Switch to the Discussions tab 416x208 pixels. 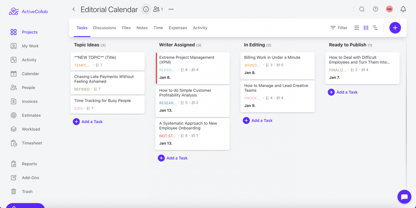[105, 28]
